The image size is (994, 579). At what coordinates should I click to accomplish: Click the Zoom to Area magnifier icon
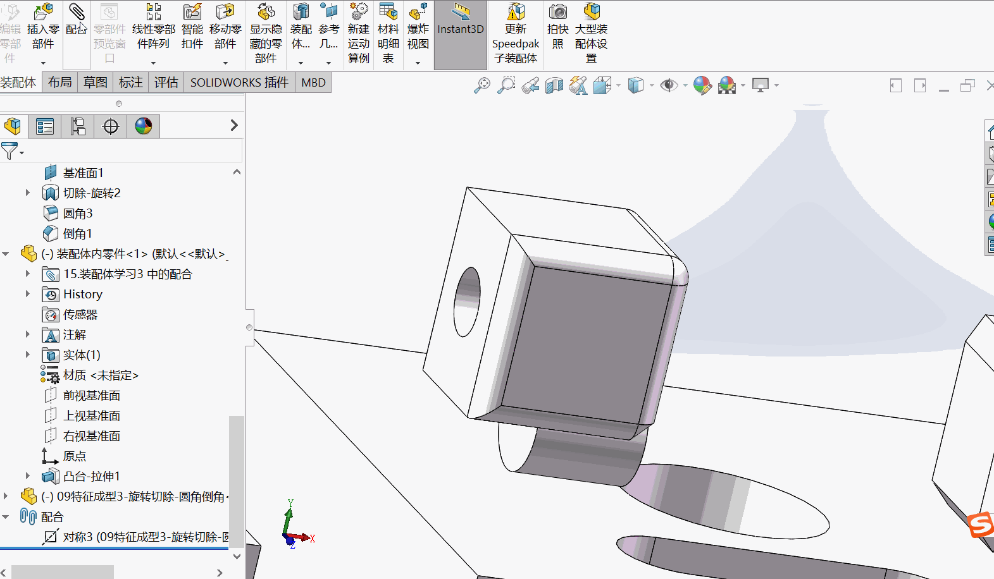pyautogui.click(x=506, y=85)
